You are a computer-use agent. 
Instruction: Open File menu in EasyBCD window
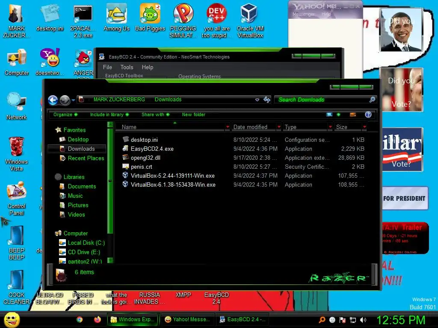[x=107, y=67]
